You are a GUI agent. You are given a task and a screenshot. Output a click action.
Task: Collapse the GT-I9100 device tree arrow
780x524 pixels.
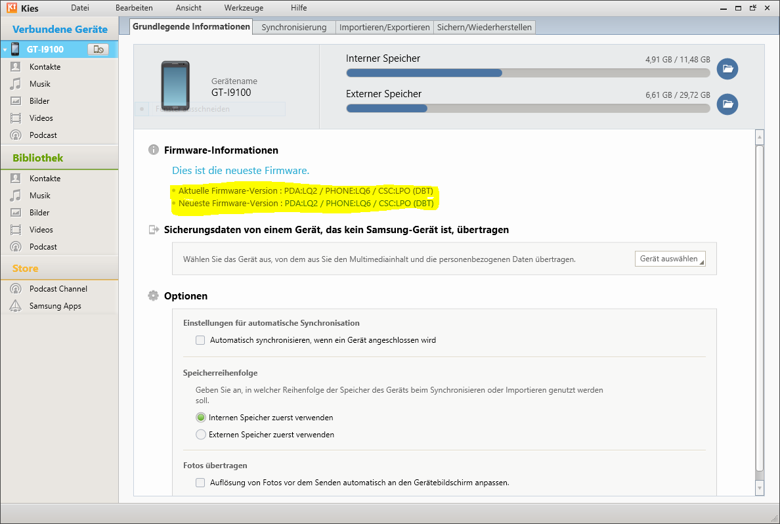[5, 50]
